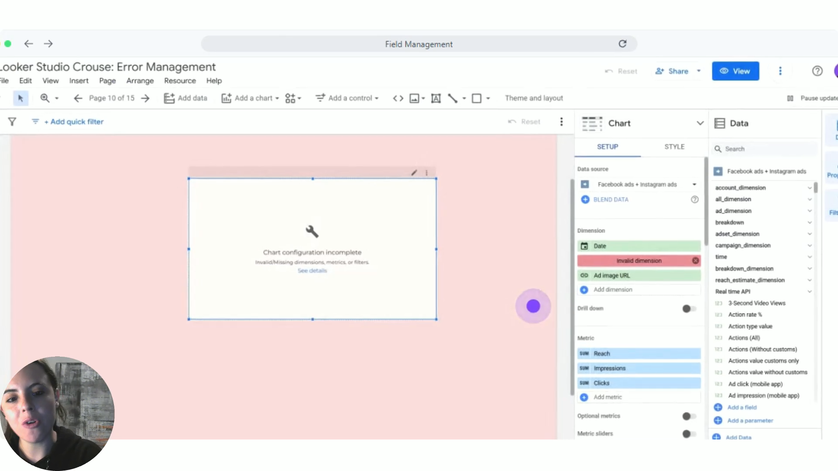Click the filter funnel icon
The height and width of the screenshot is (471, 838).
pos(12,122)
